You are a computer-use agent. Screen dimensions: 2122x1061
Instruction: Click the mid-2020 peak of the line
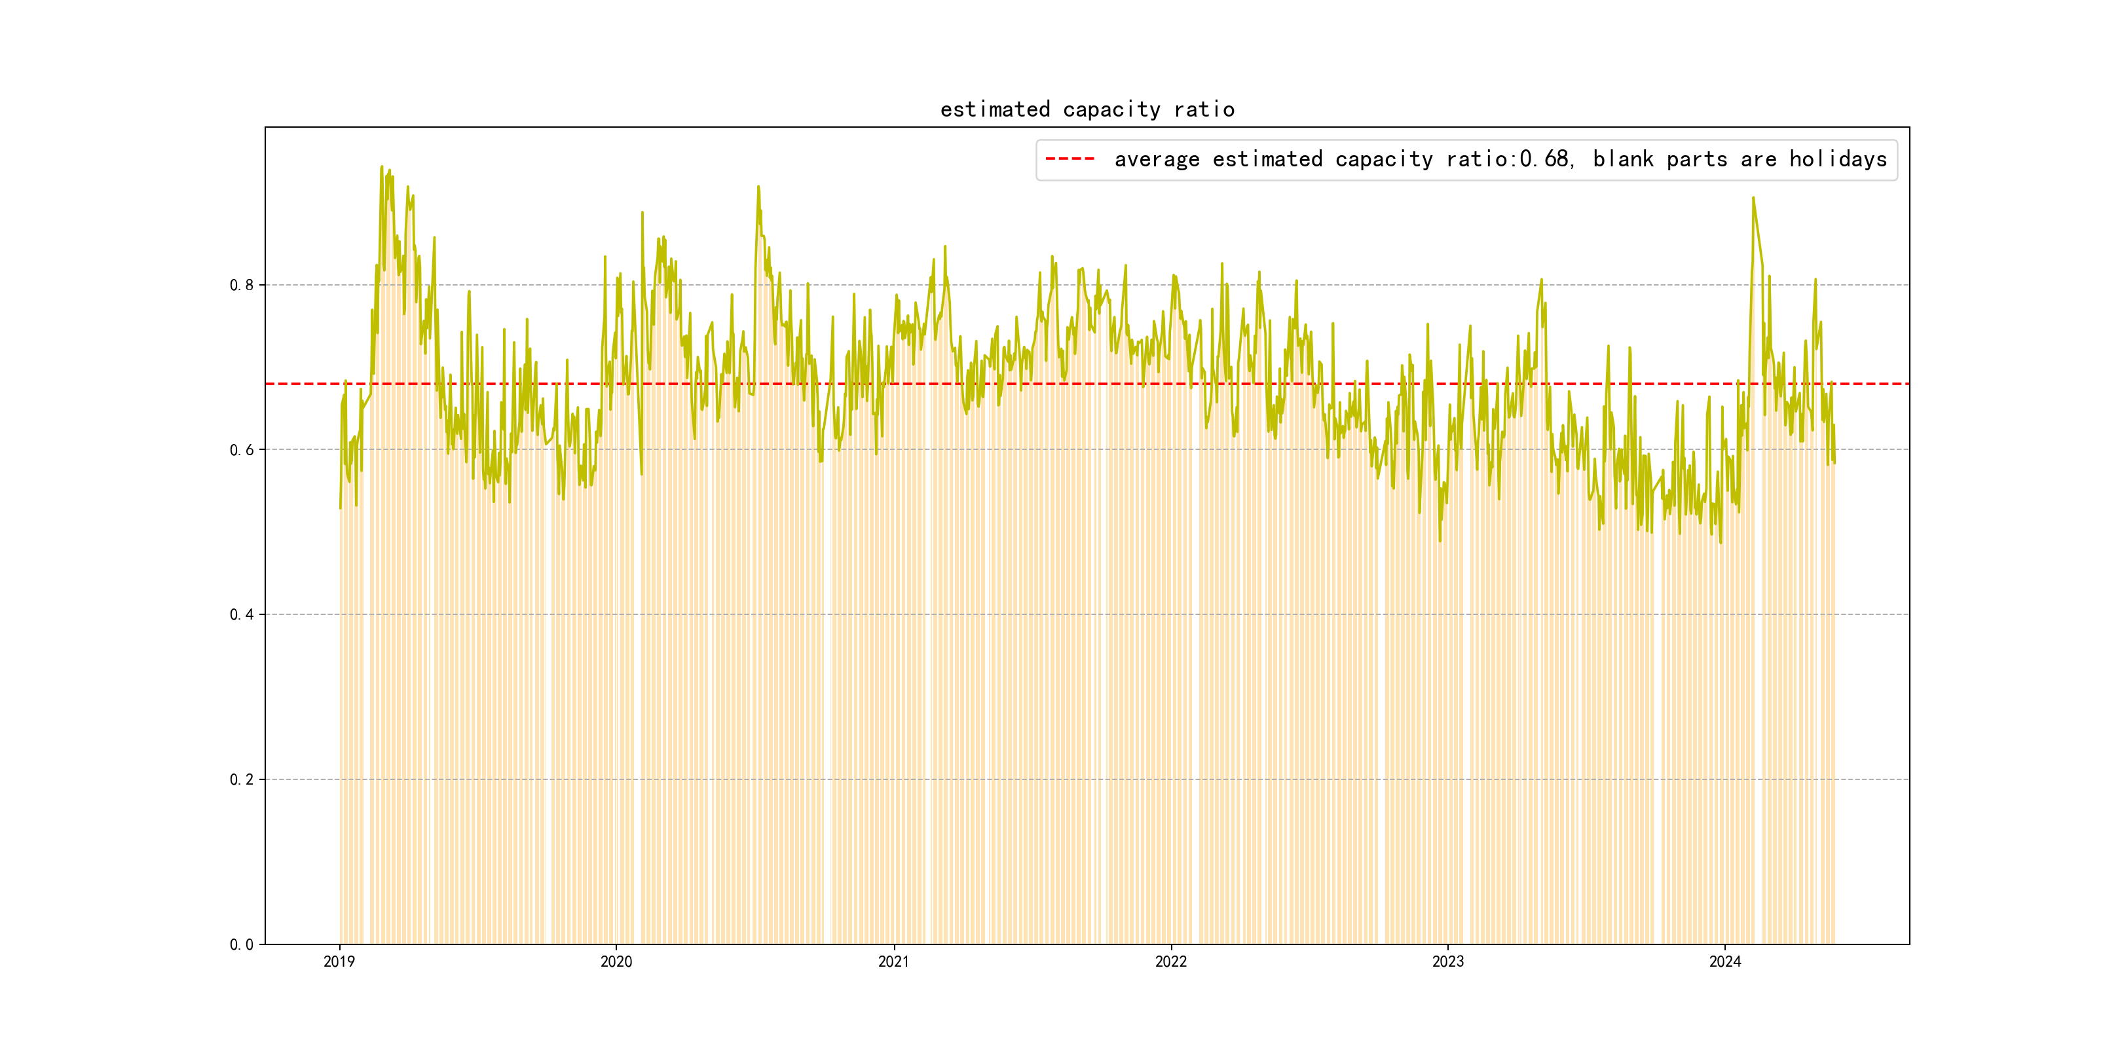coord(758,187)
